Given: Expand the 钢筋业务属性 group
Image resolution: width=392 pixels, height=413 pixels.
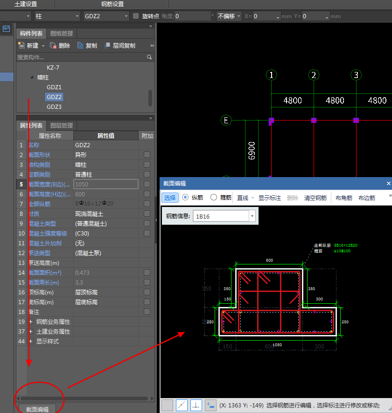Looking at the screenshot, I should point(31,321).
